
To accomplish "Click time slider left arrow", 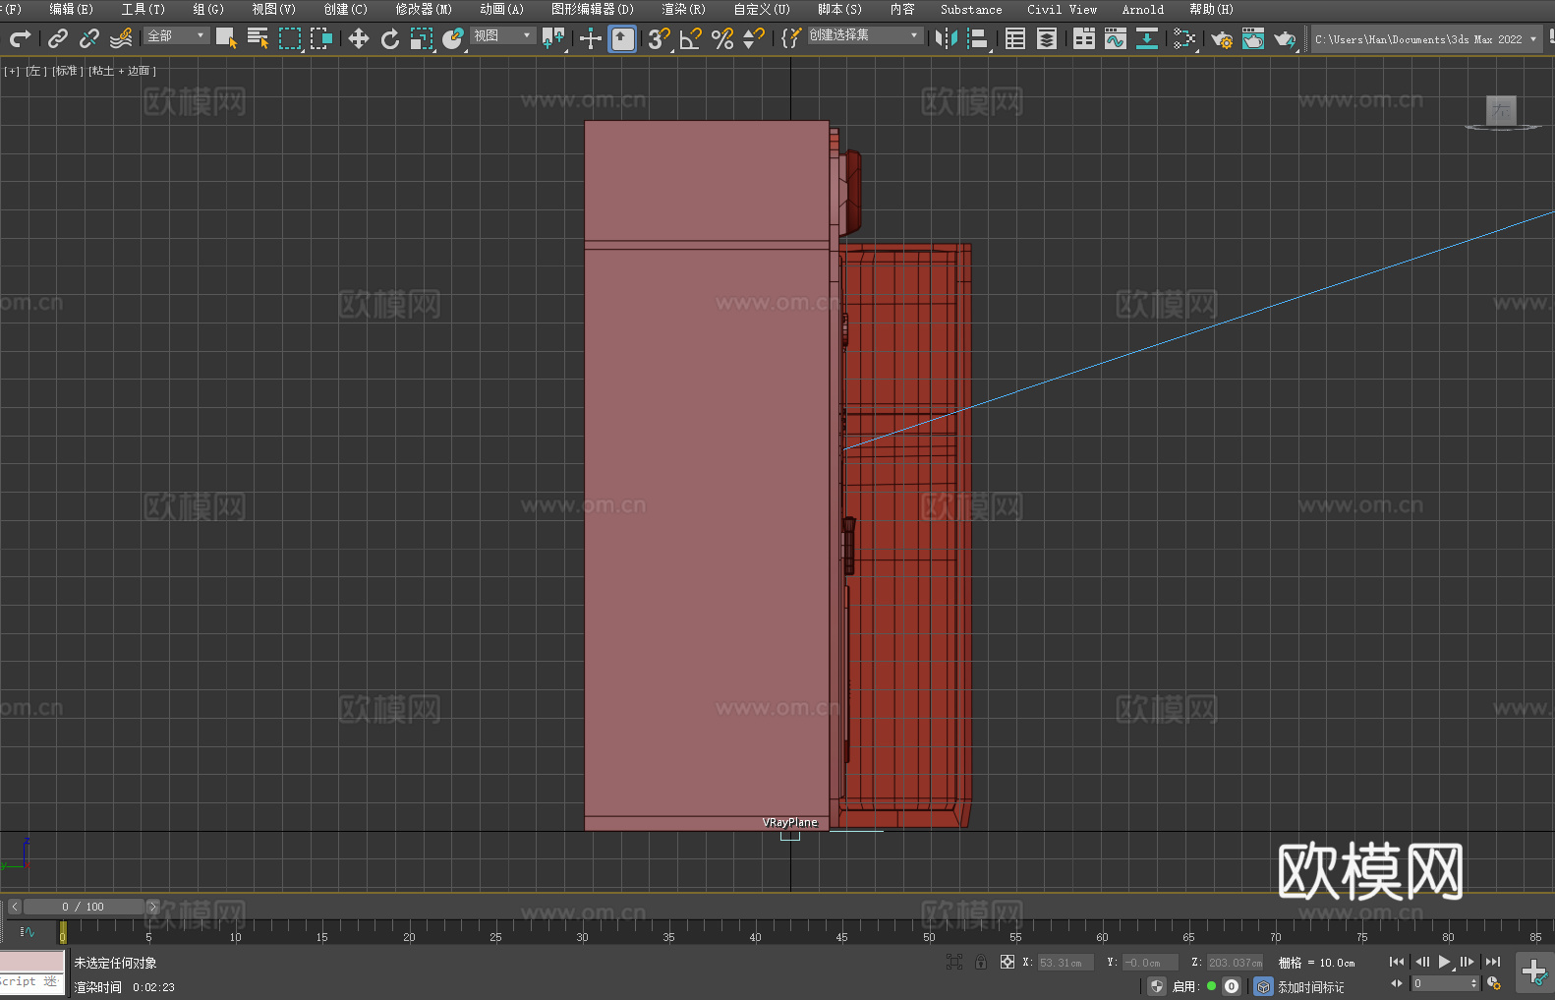I will pyautogui.click(x=14, y=907).
